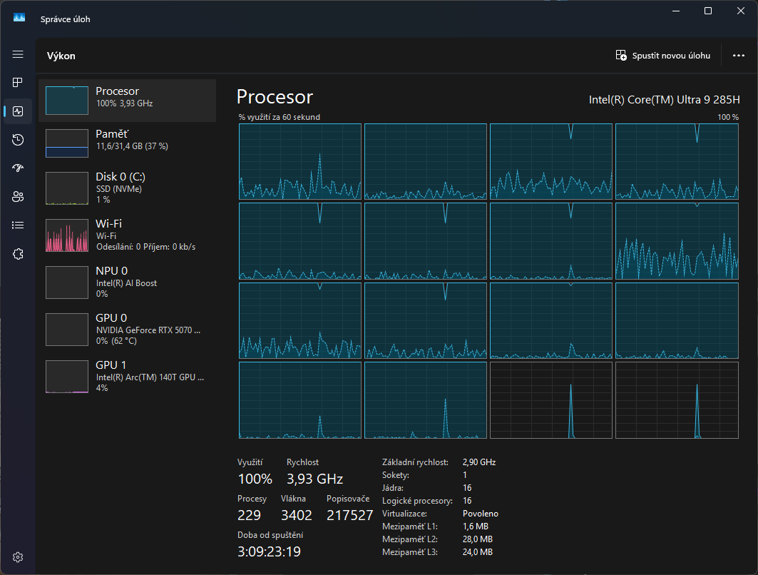The height and width of the screenshot is (575, 758).
Task: Select the Procesor performance item
Action: coord(127,101)
